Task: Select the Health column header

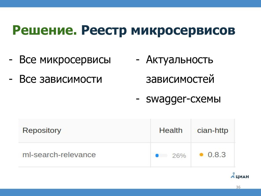Action: click(x=171, y=130)
